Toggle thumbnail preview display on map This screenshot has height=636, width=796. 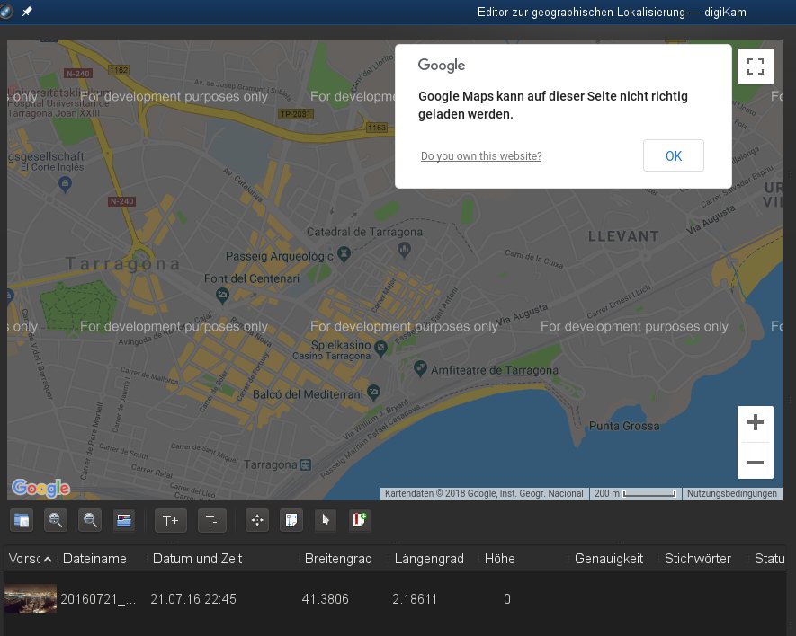(124, 519)
